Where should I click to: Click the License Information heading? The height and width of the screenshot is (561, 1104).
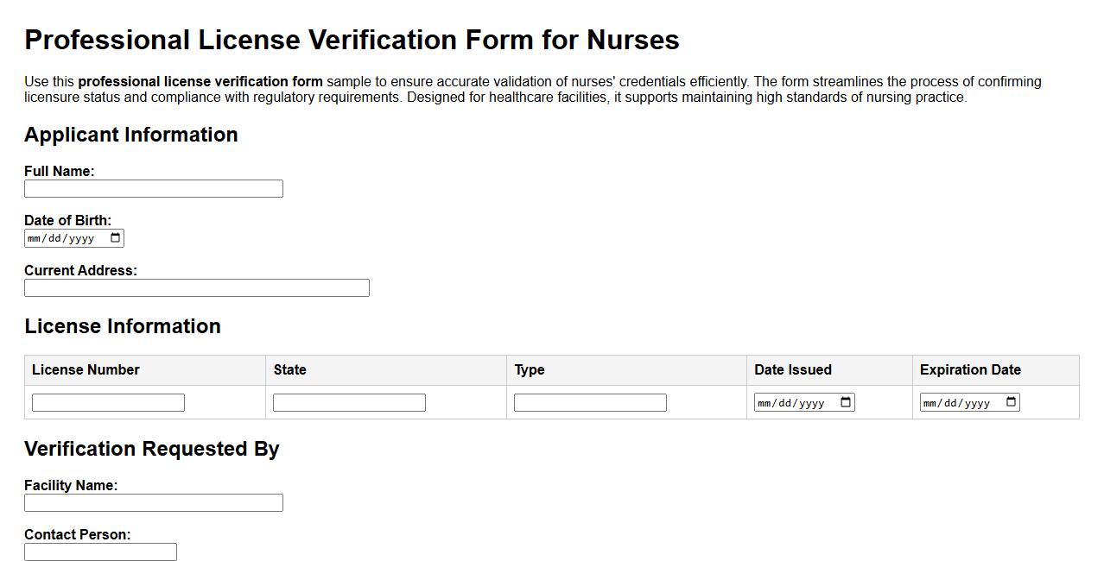click(x=124, y=326)
